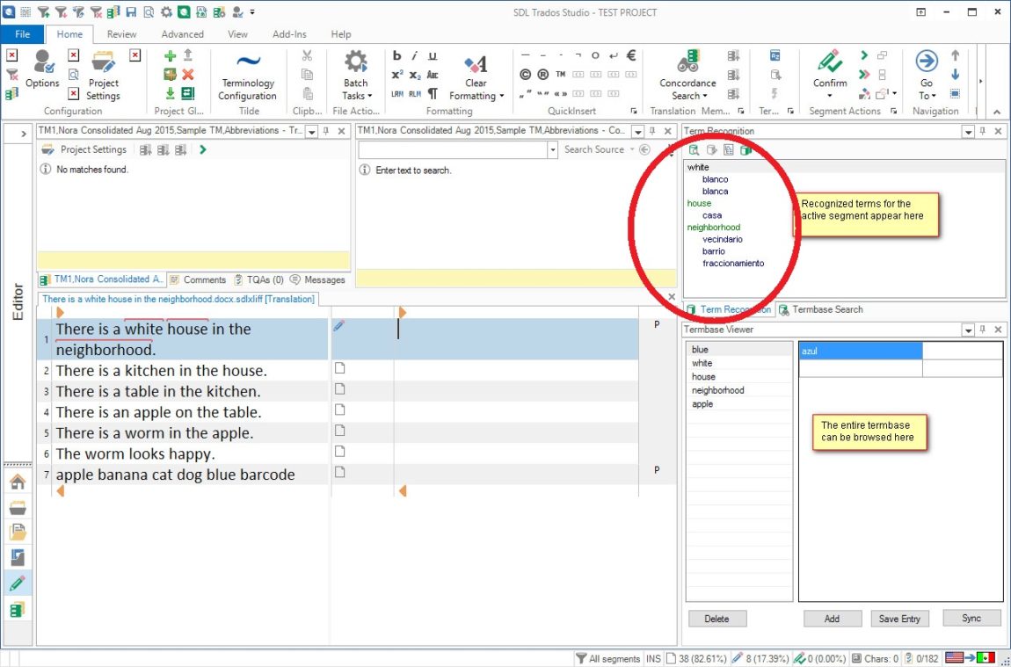Open Project Settings in the ribbon

(x=103, y=76)
